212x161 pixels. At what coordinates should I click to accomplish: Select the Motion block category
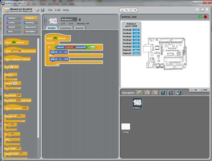14,18
